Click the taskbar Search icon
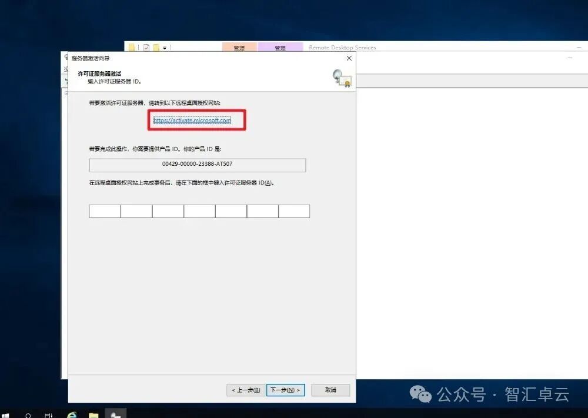 pos(28,413)
